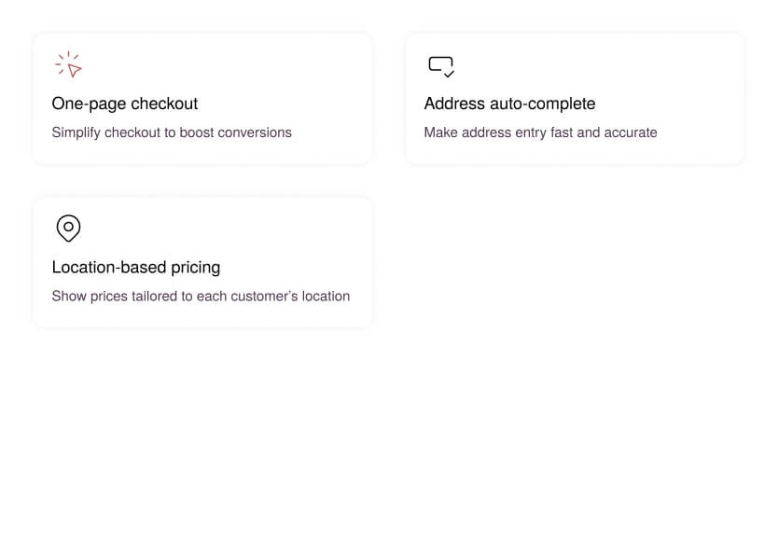The width and height of the screenshot is (778, 554).
Task: Open the Address auto-complete heading
Action: point(509,104)
